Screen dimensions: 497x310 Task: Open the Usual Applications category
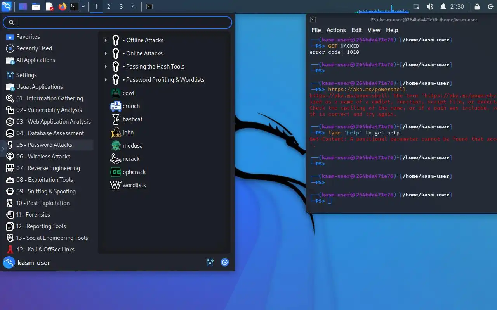click(49, 87)
